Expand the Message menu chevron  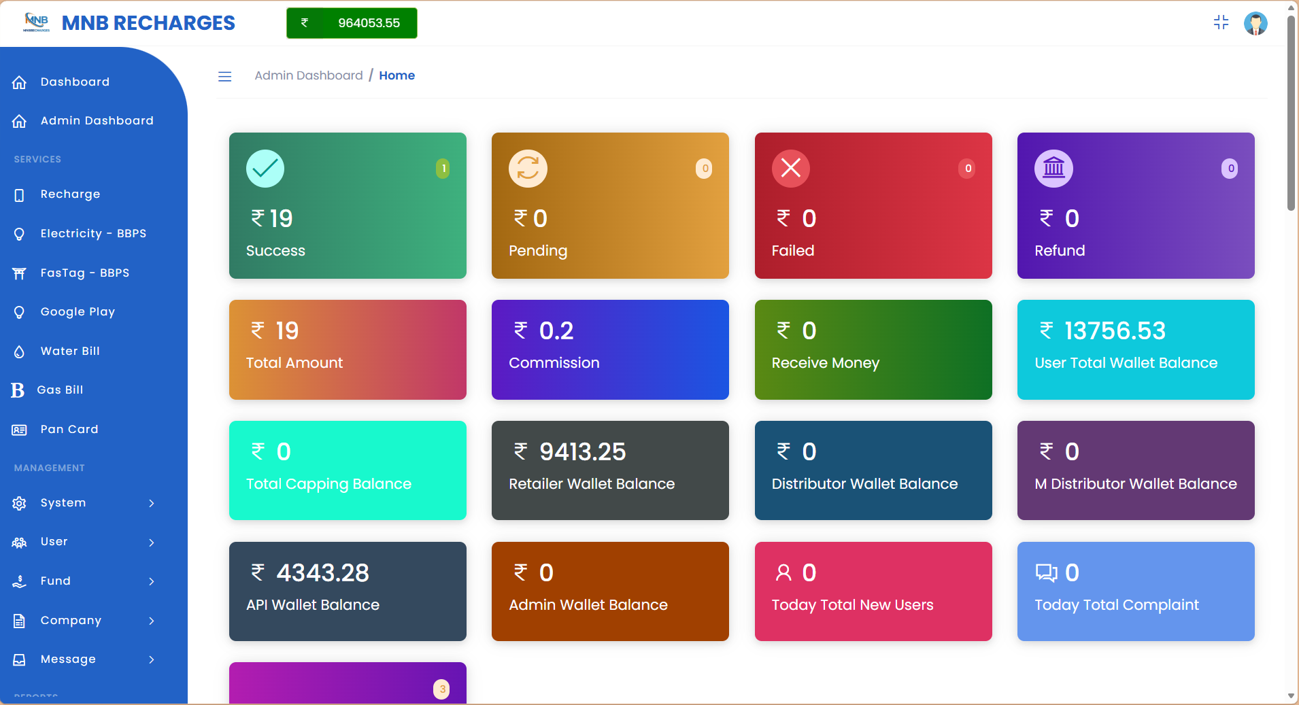click(x=152, y=659)
